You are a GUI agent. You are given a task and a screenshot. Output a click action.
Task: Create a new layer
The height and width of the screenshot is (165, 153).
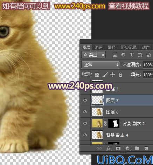[146, 149]
